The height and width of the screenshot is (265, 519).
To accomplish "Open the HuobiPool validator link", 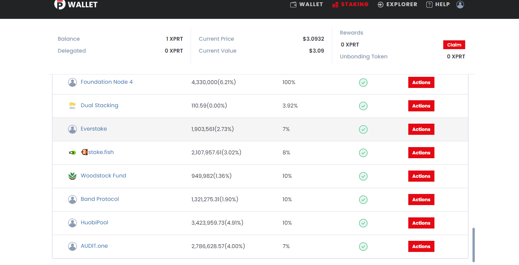I will point(95,222).
